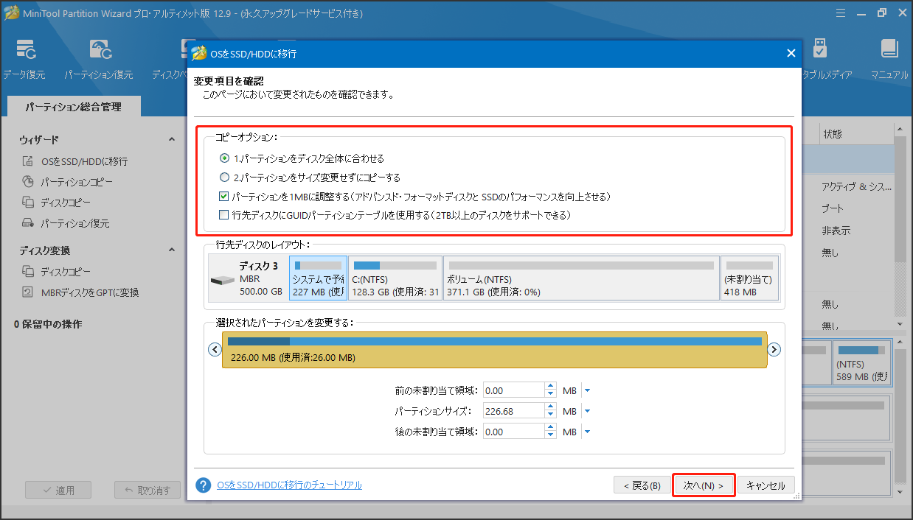Image resolution: width=913 pixels, height=520 pixels.
Task: Increase the 後の未割り当て領域 value with the up spinner
Action: coord(550,428)
